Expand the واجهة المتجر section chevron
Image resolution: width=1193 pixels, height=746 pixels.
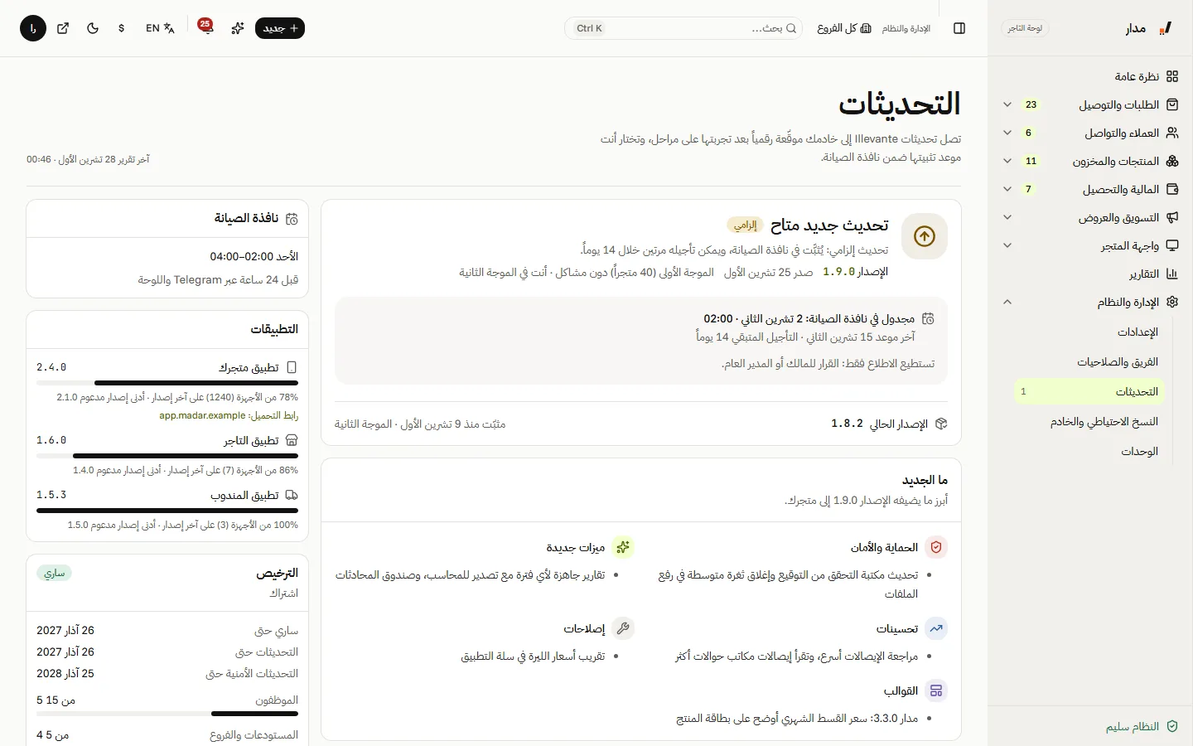(x=1007, y=245)
